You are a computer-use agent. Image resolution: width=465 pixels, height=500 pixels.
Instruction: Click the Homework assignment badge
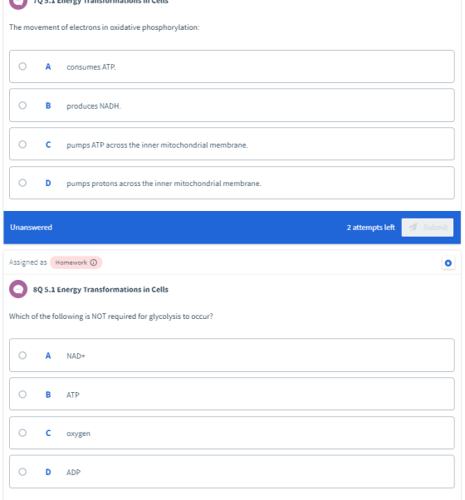tap(76, 262)
